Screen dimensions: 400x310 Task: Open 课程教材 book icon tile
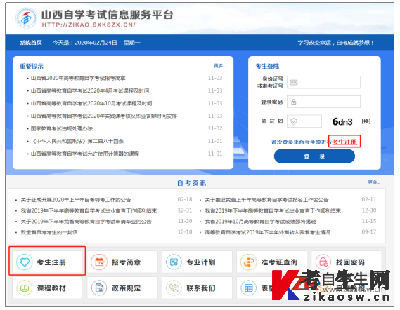47,288
